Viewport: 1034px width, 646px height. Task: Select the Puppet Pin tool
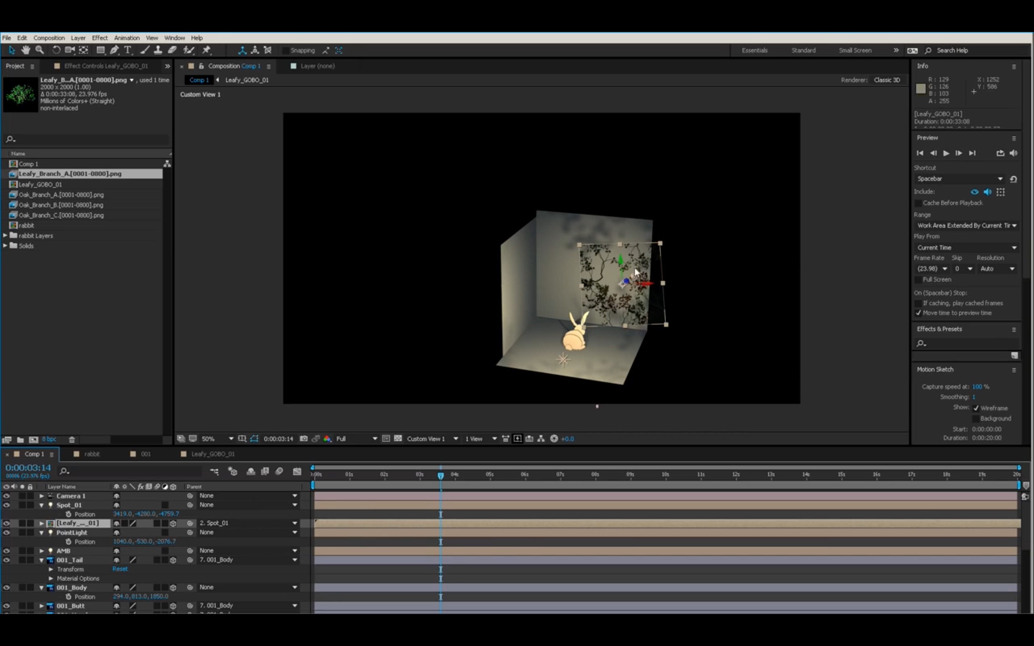pos(206,50)
